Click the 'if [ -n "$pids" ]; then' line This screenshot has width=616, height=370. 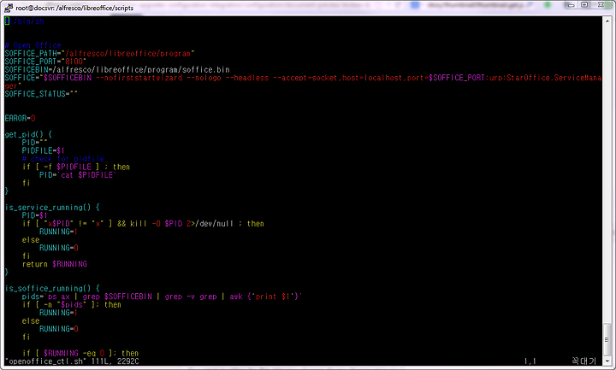72,305
